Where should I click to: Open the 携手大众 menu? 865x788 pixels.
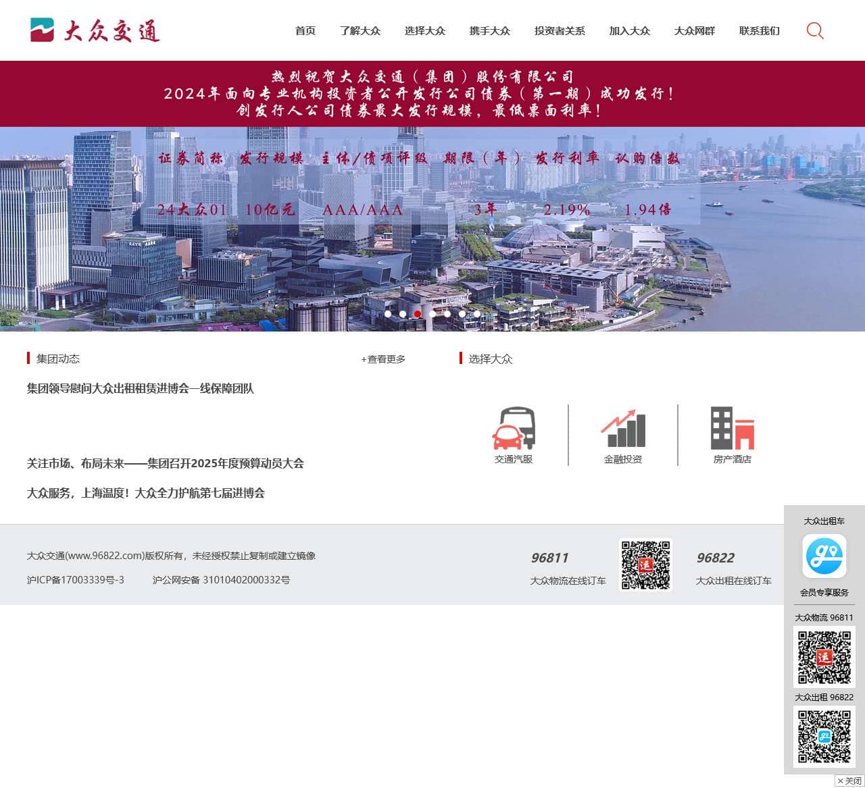pos(490,30)
